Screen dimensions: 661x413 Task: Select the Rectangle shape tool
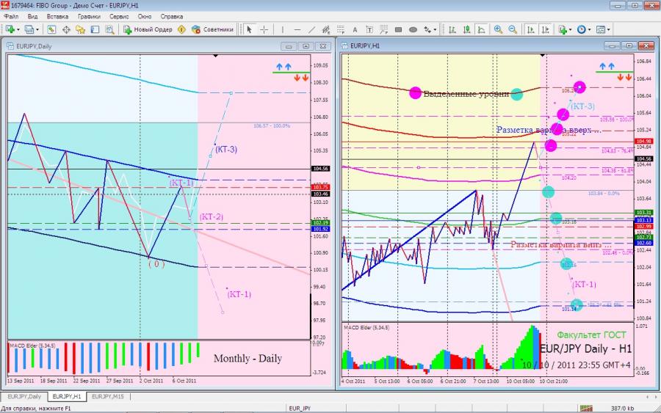398,29
